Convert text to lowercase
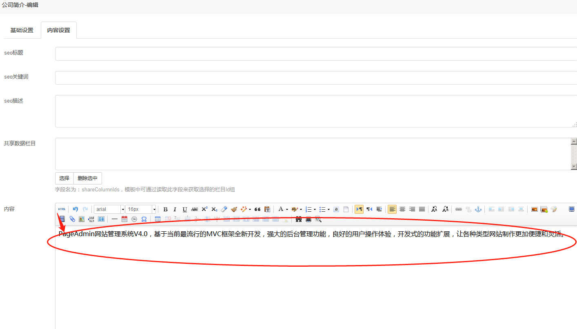 click(x=445, y=209)
